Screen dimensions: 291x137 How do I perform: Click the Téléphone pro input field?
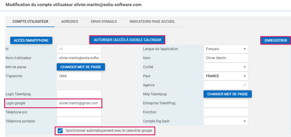[x=79, y=112]
